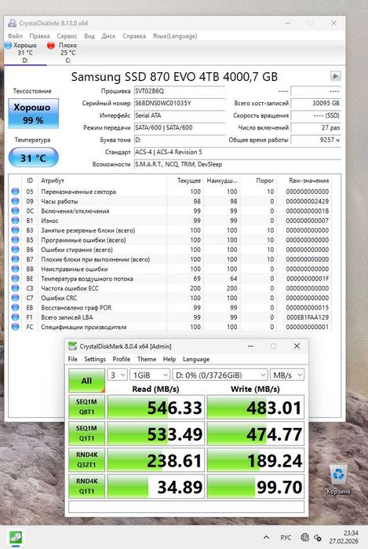Click the Raw-значения column header

coord(304,181)
